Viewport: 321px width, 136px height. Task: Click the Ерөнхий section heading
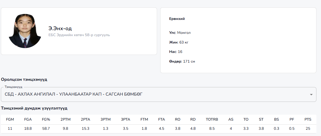(x=177, y=19)
